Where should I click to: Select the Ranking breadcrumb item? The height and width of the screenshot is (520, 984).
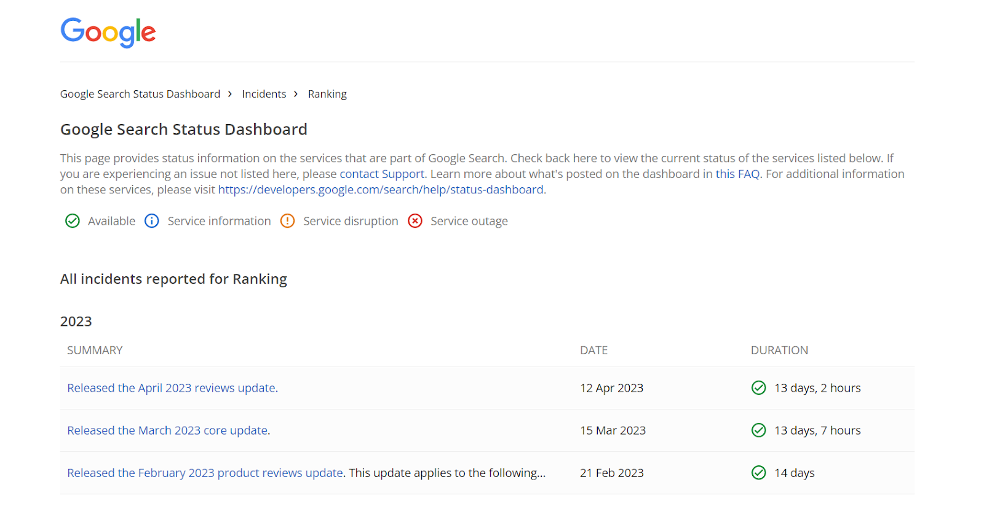[327, 94]
